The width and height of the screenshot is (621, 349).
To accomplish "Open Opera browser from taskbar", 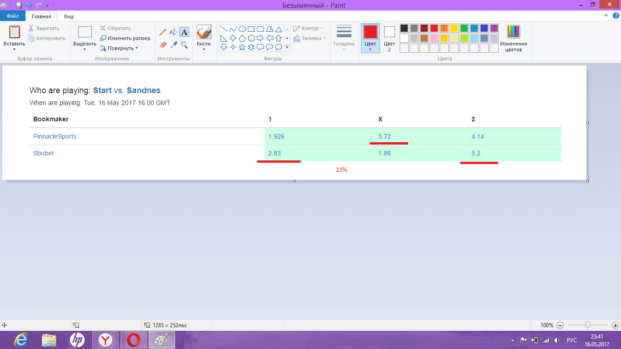I will coord(133,340).
